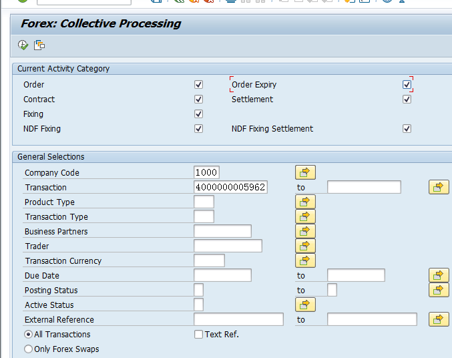Screen dimensions: 452x358
Task: Open multiple selection for Due Date
Action: coord(438,275)
